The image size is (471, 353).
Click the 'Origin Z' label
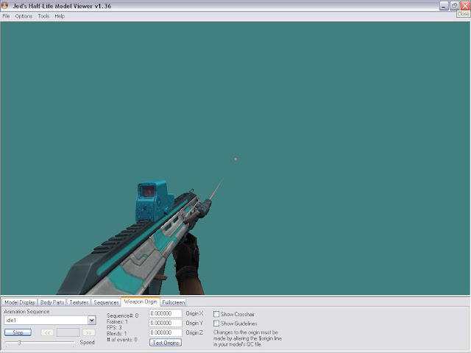(x=194, y=332)
